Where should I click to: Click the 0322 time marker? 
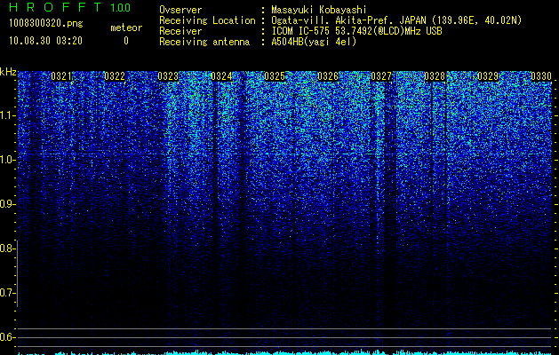coord(115,76)
